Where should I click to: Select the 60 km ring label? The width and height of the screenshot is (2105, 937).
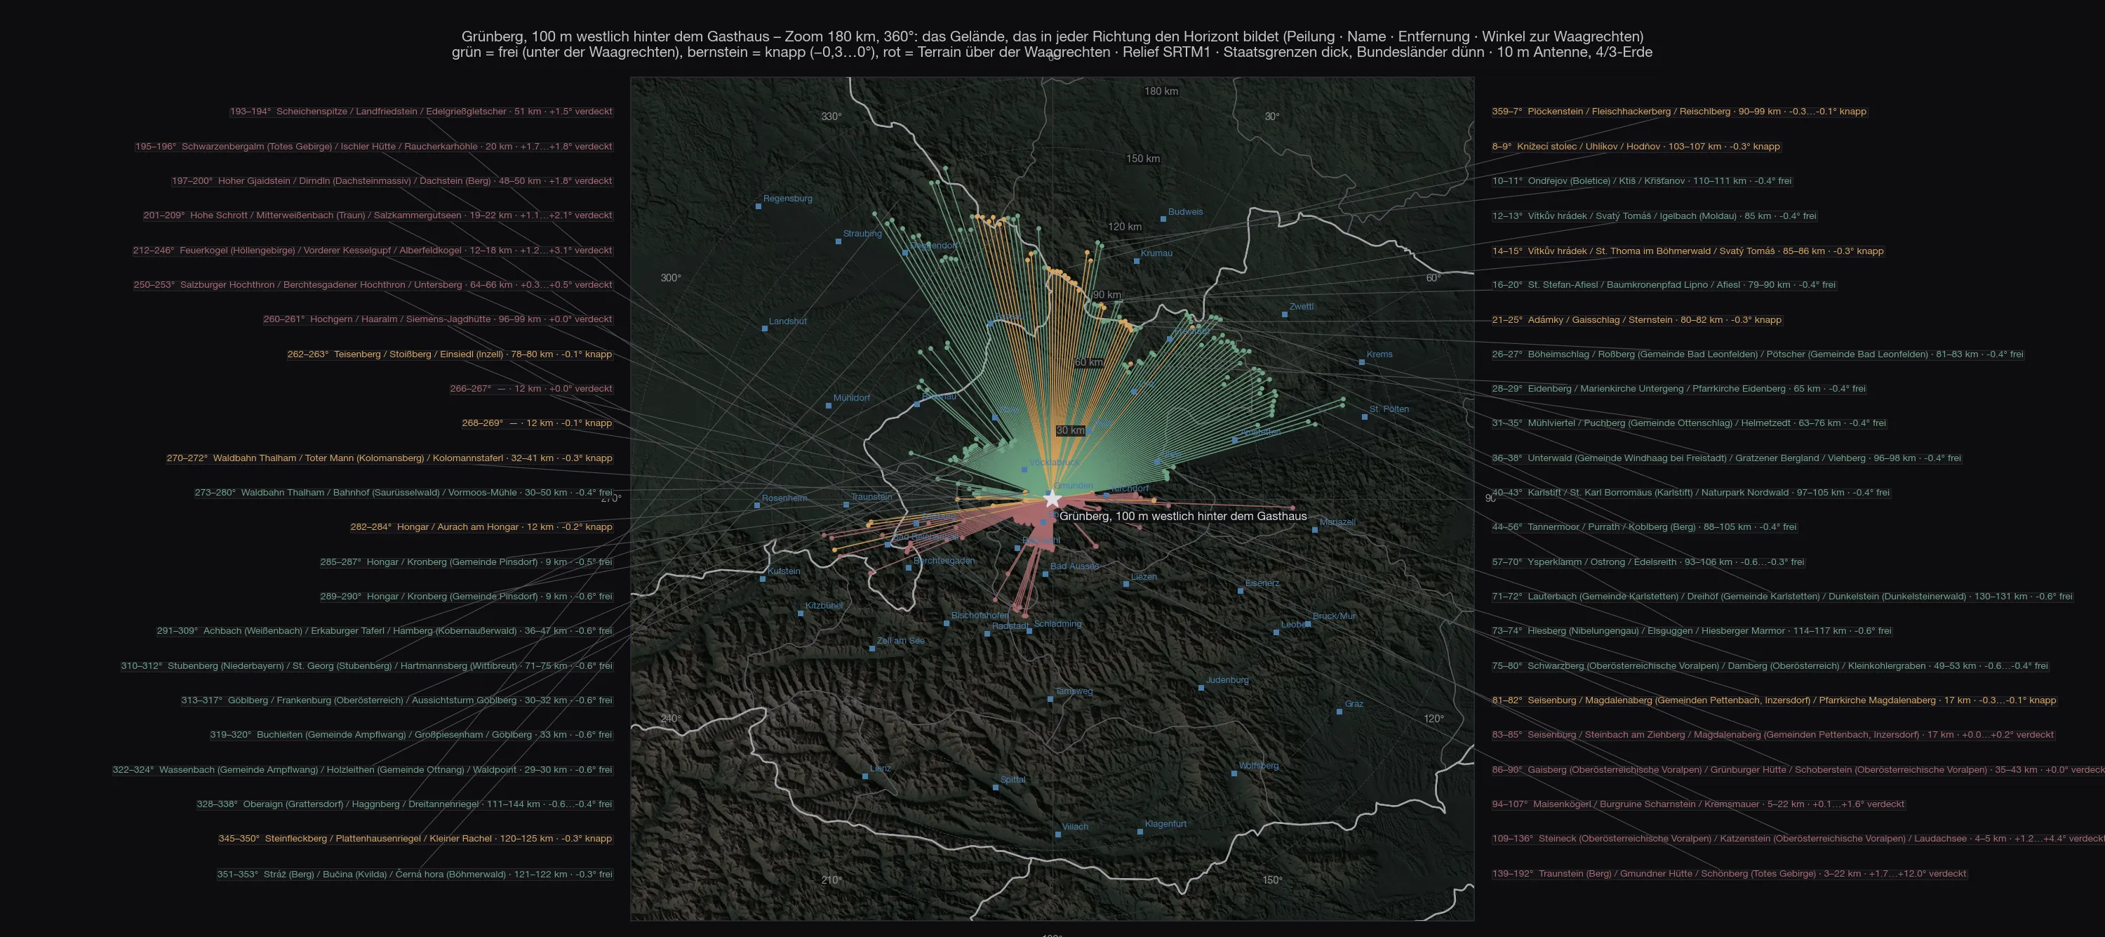pyautogui.click(x=1088, y=362)
